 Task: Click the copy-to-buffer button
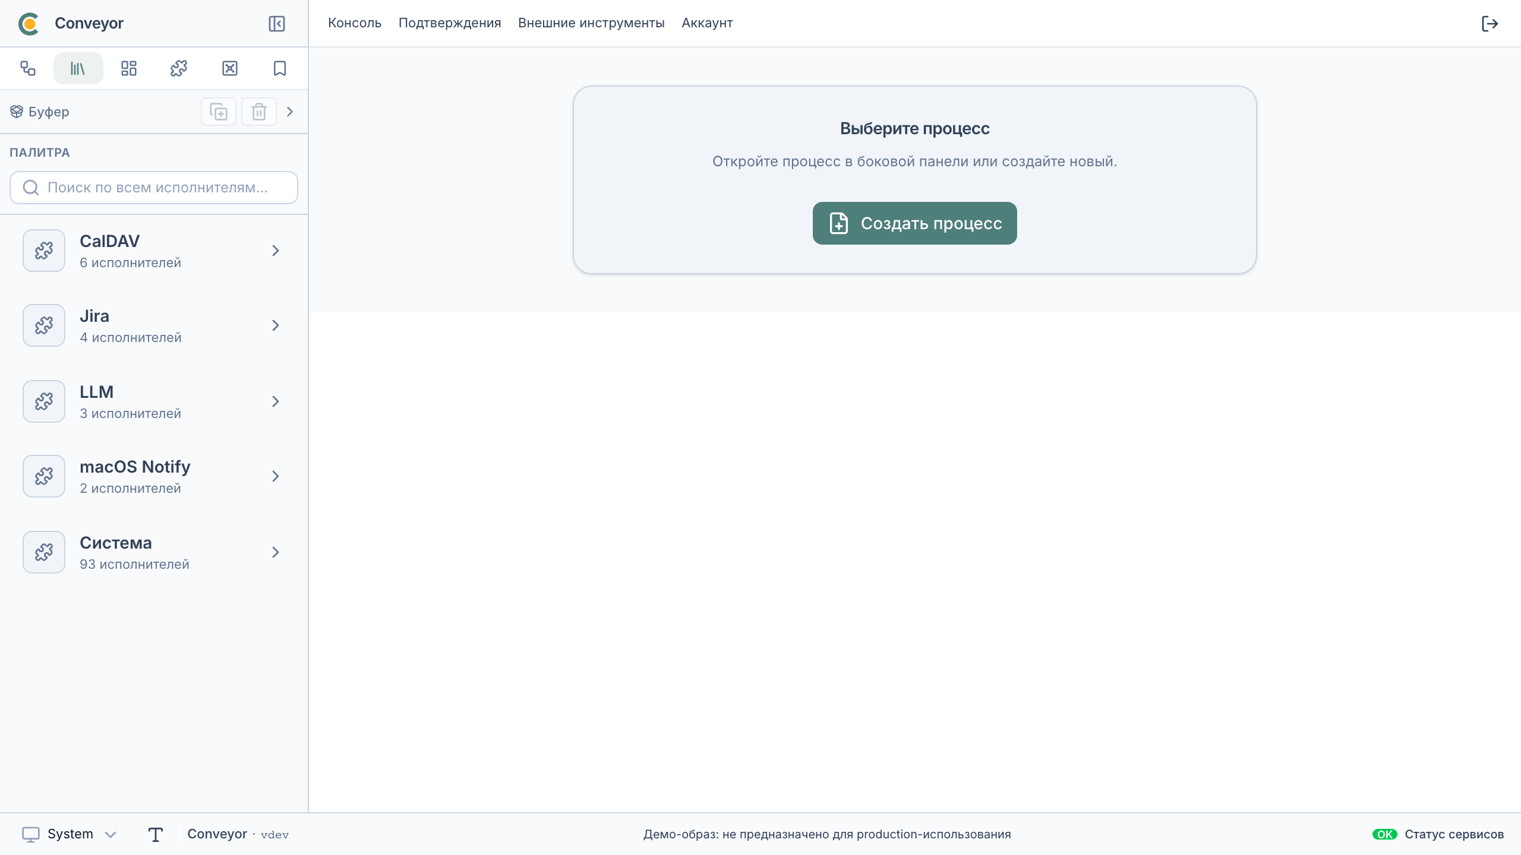[219, 112]
